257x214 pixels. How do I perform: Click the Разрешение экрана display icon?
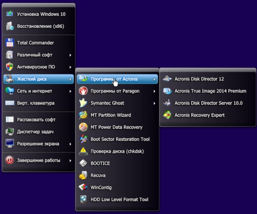click(10, 144)
